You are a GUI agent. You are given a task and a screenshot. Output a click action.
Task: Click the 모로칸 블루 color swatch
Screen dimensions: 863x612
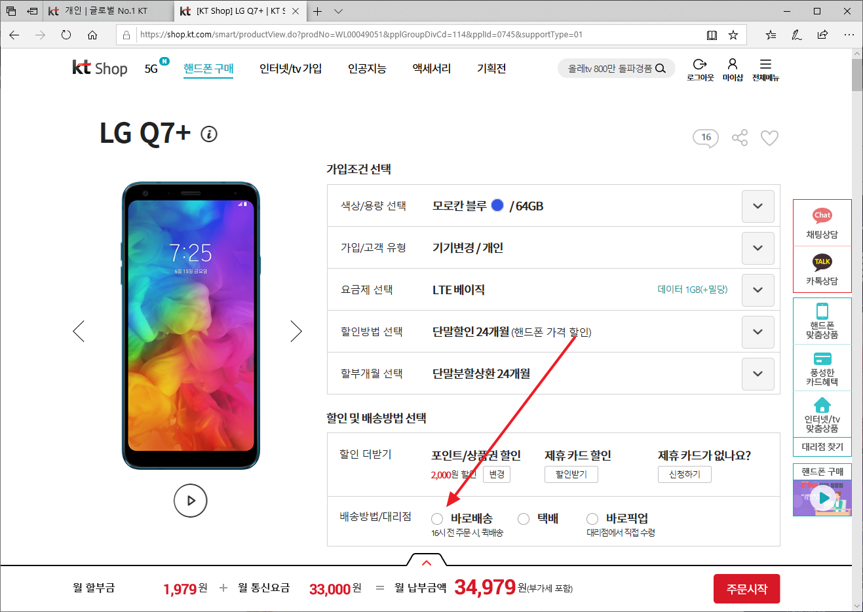point(497,205)
